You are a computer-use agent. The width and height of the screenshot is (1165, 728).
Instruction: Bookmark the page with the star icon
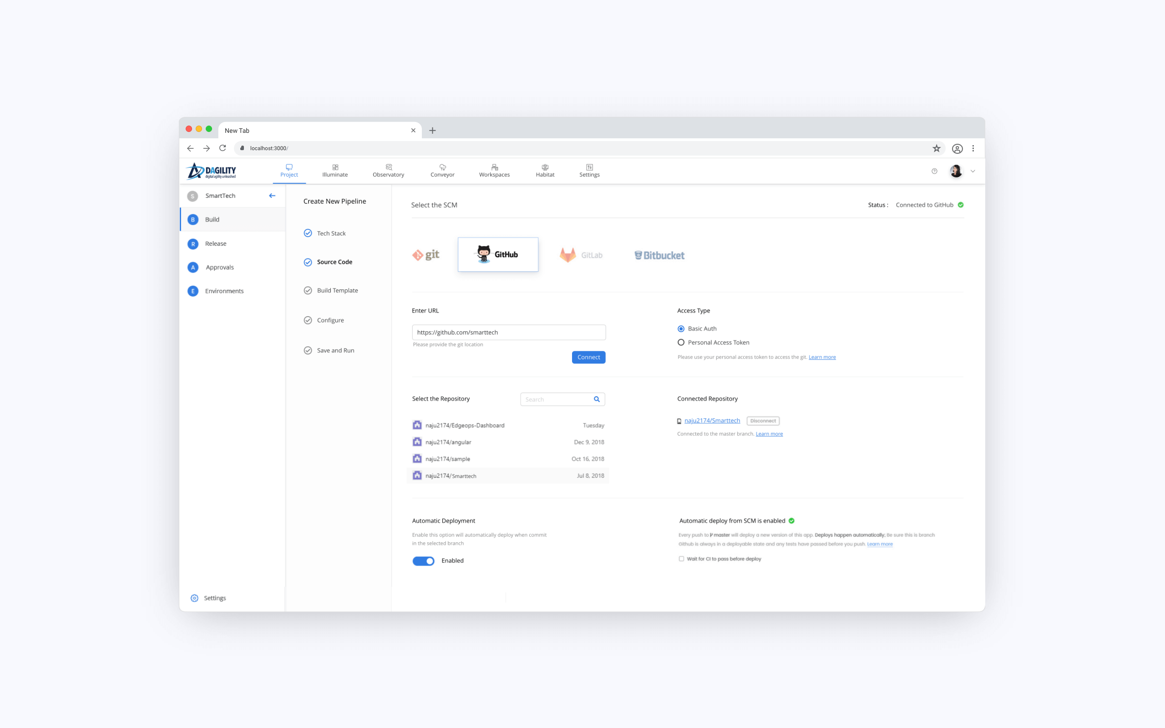(x=936, y=148)
